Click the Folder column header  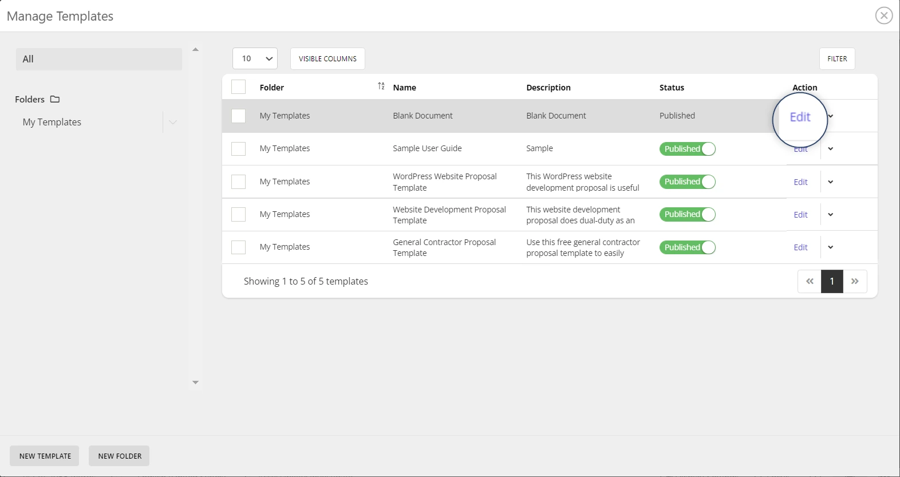[x=272, y=88]
